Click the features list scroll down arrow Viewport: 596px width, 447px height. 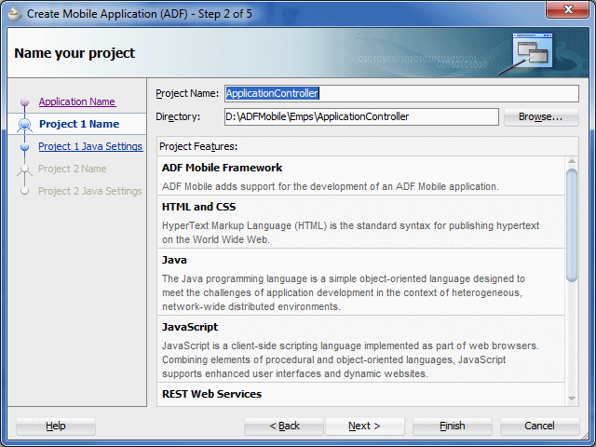pyautogui.click(x=572, y=399)
